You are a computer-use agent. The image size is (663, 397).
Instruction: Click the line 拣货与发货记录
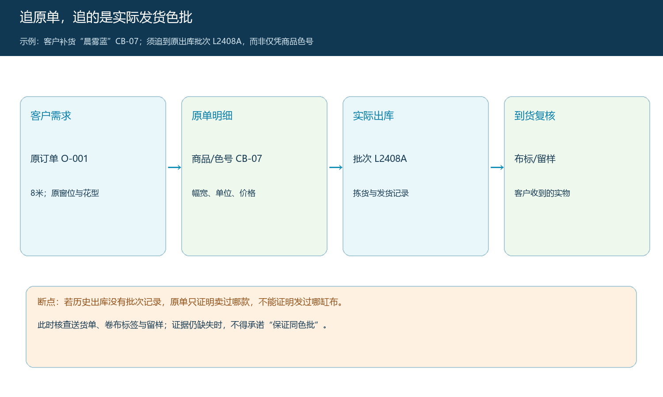(x=381, y=193)
